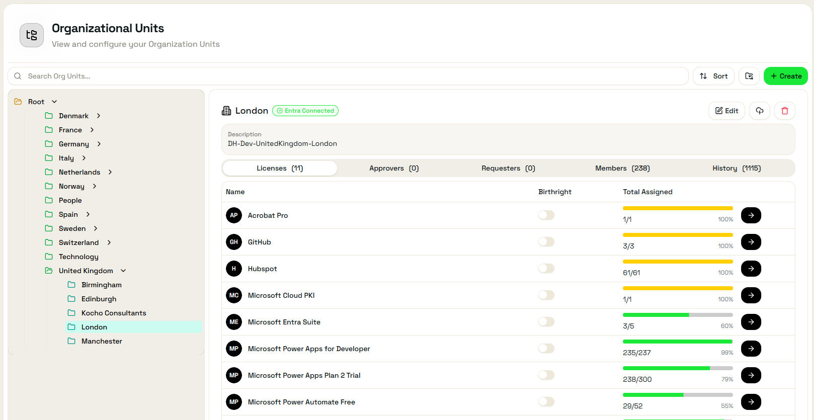
Task: Open Power Apps Plan 2 Trial arrow
Action: click(x=751, y=375)
